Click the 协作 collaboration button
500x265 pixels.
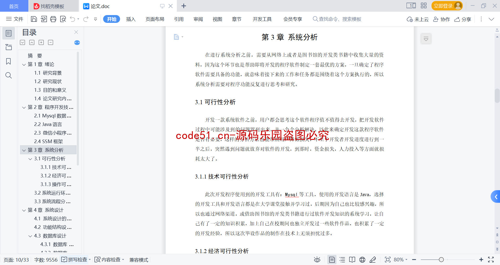coord(441,19)
